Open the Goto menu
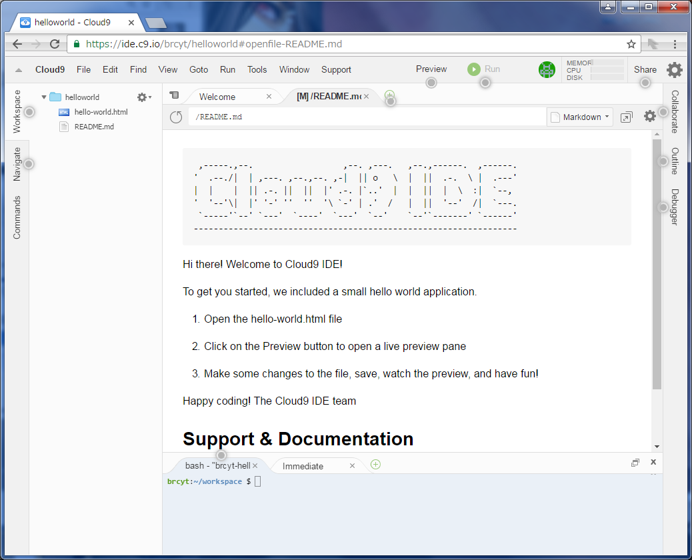Screen dimensions: 692x560 pos(199,70)
